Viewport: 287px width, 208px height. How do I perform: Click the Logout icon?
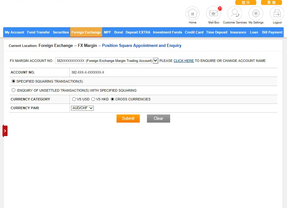277,14
